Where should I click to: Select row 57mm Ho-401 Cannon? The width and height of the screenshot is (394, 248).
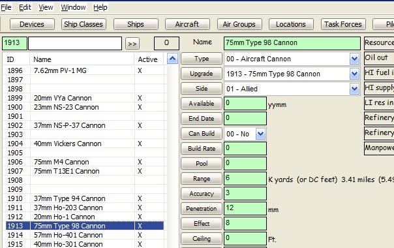click(x=85, y=235)
